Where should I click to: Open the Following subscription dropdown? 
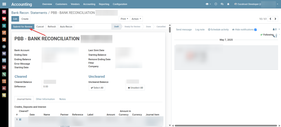(x=267, y=35)
